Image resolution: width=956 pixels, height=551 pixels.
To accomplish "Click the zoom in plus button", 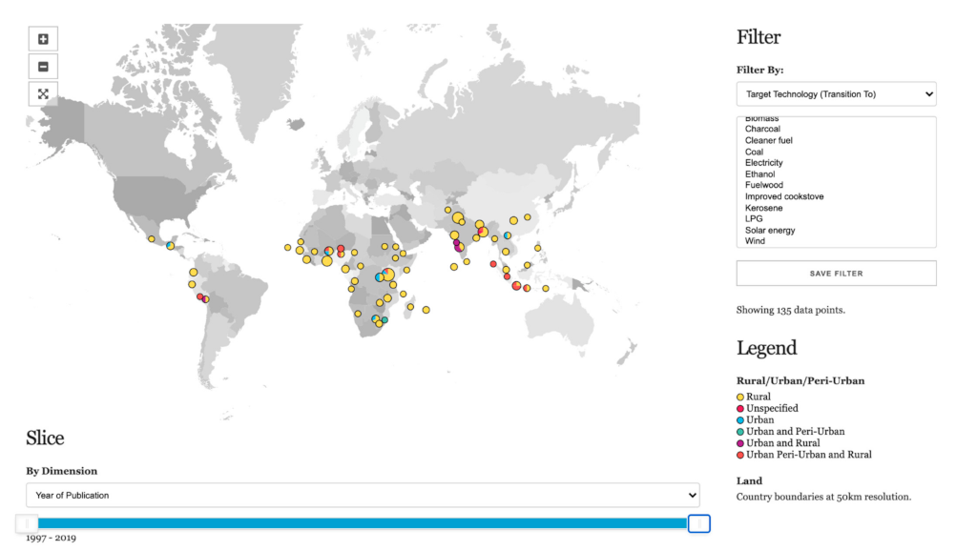I will (43, 39).
